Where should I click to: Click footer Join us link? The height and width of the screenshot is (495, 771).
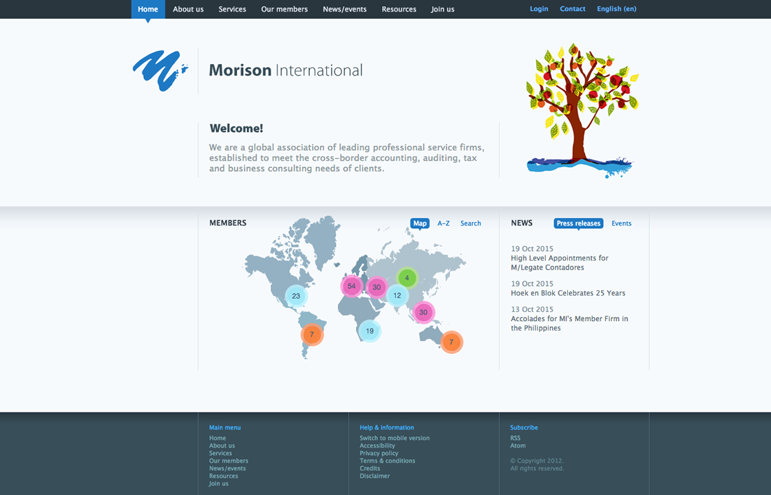pyautogui.click(x=219, y=484)
